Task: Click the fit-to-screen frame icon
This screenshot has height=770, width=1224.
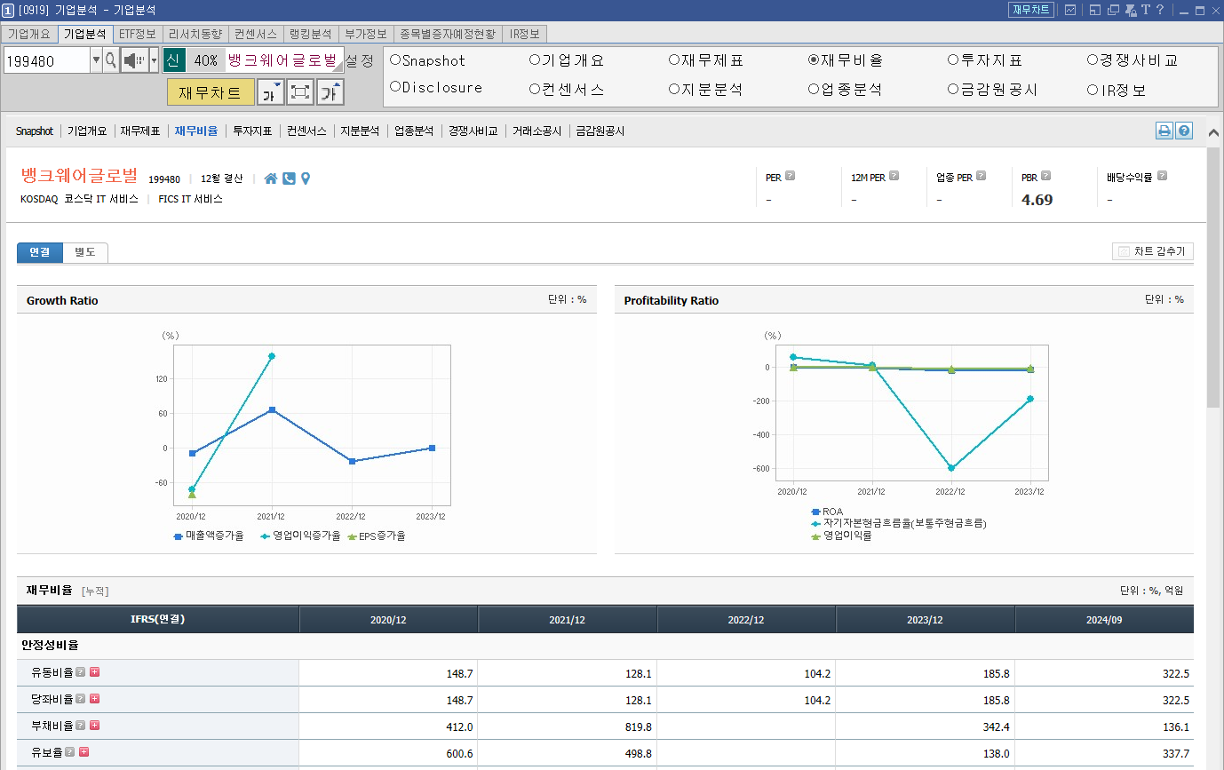Action: tap(300, 92)
